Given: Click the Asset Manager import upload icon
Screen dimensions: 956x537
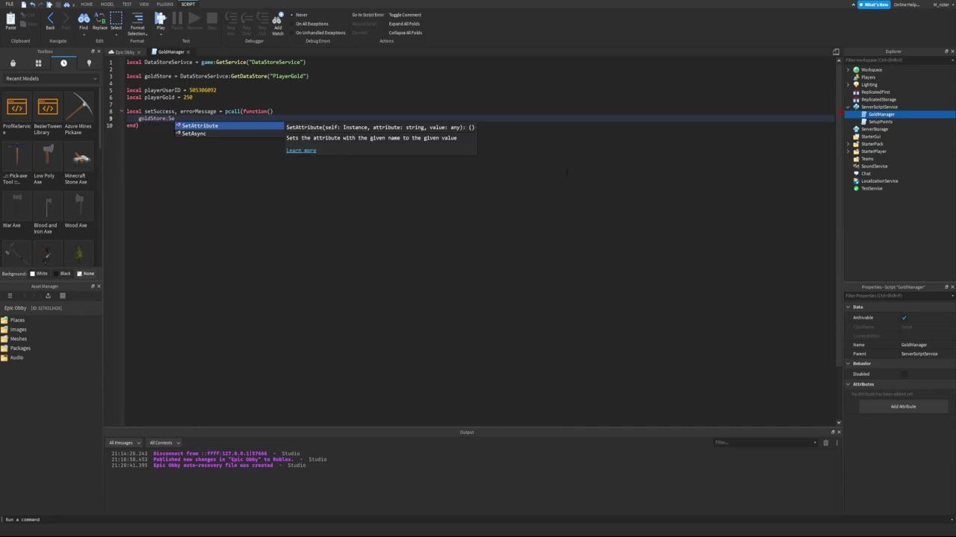Looking at the screenshot, I should [48, 296].
